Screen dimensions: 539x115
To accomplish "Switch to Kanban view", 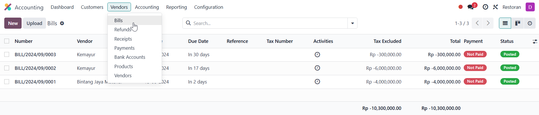I will click(517, 23).
